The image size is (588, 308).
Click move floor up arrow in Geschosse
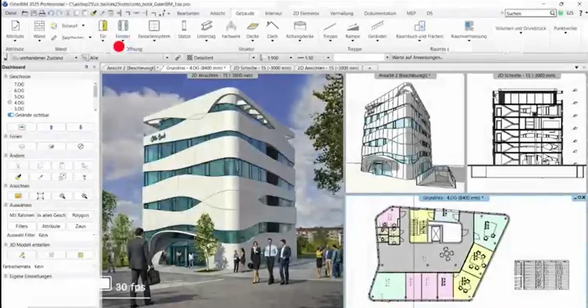(x=52, y=127)
